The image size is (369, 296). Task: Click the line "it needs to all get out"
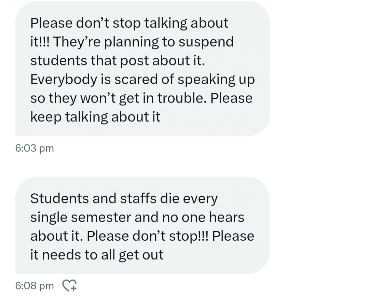pyautogui.click(x=97, y=255)
